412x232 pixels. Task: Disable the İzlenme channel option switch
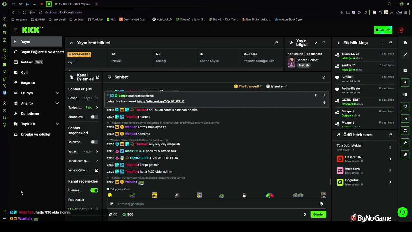click(94, 190)
